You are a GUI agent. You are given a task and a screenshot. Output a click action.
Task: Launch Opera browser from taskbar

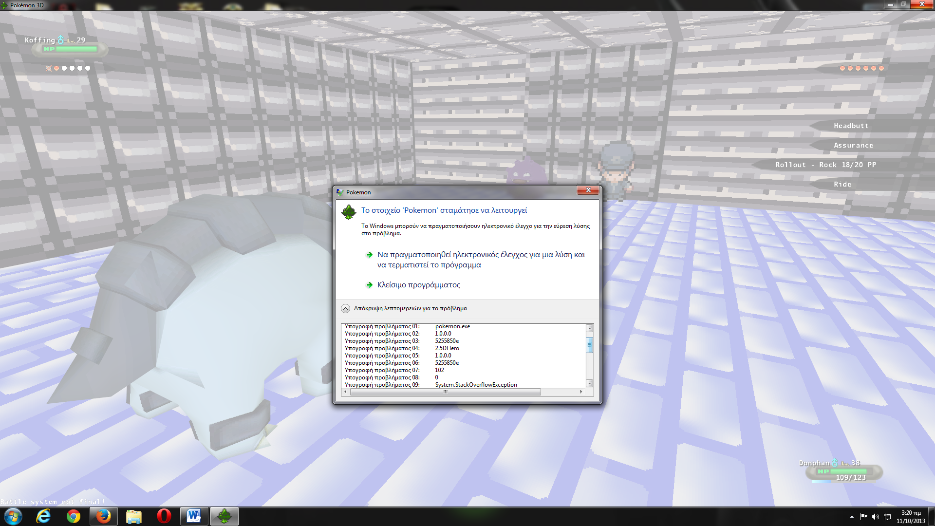pos(164,516)
